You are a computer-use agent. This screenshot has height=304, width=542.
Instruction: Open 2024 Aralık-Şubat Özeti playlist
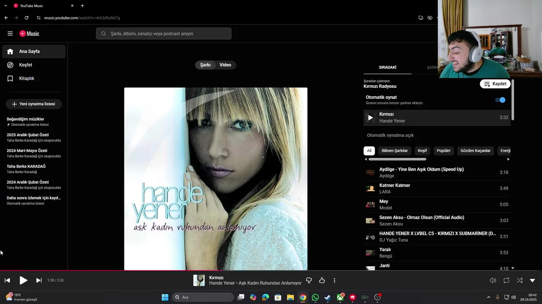point(34,185)
